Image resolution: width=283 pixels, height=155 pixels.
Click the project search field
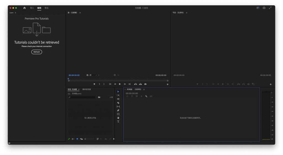pos(82,97)
